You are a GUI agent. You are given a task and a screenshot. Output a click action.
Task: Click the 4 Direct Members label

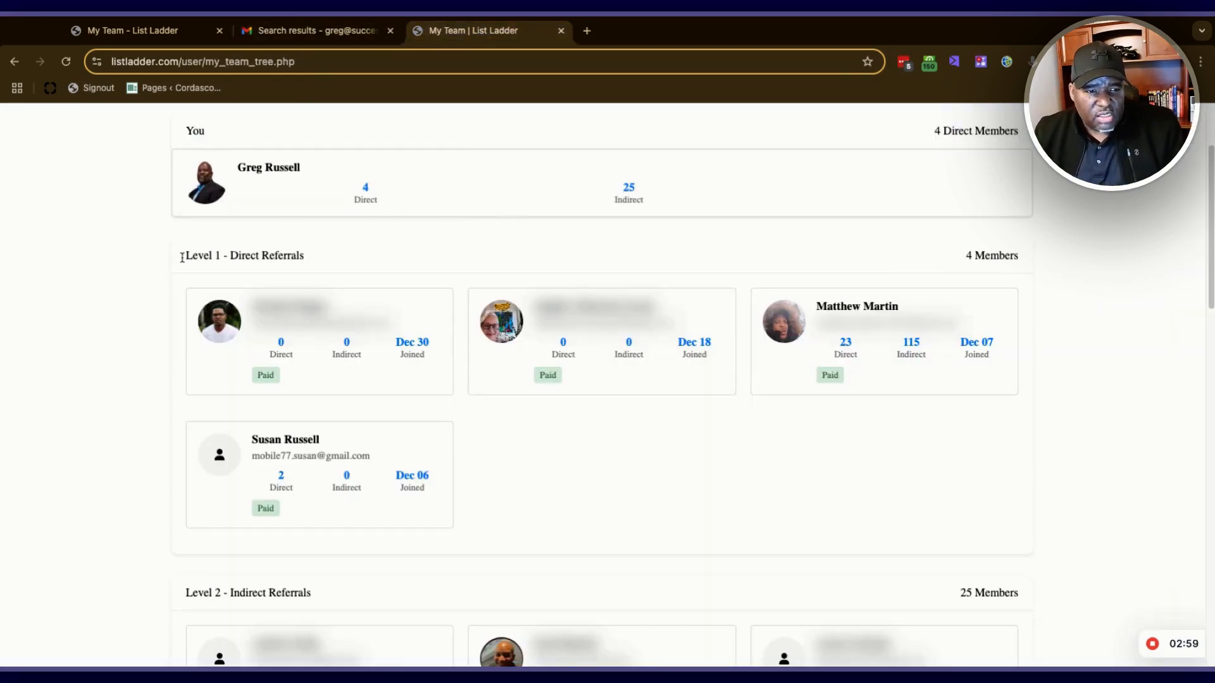(x=976, y=131)
